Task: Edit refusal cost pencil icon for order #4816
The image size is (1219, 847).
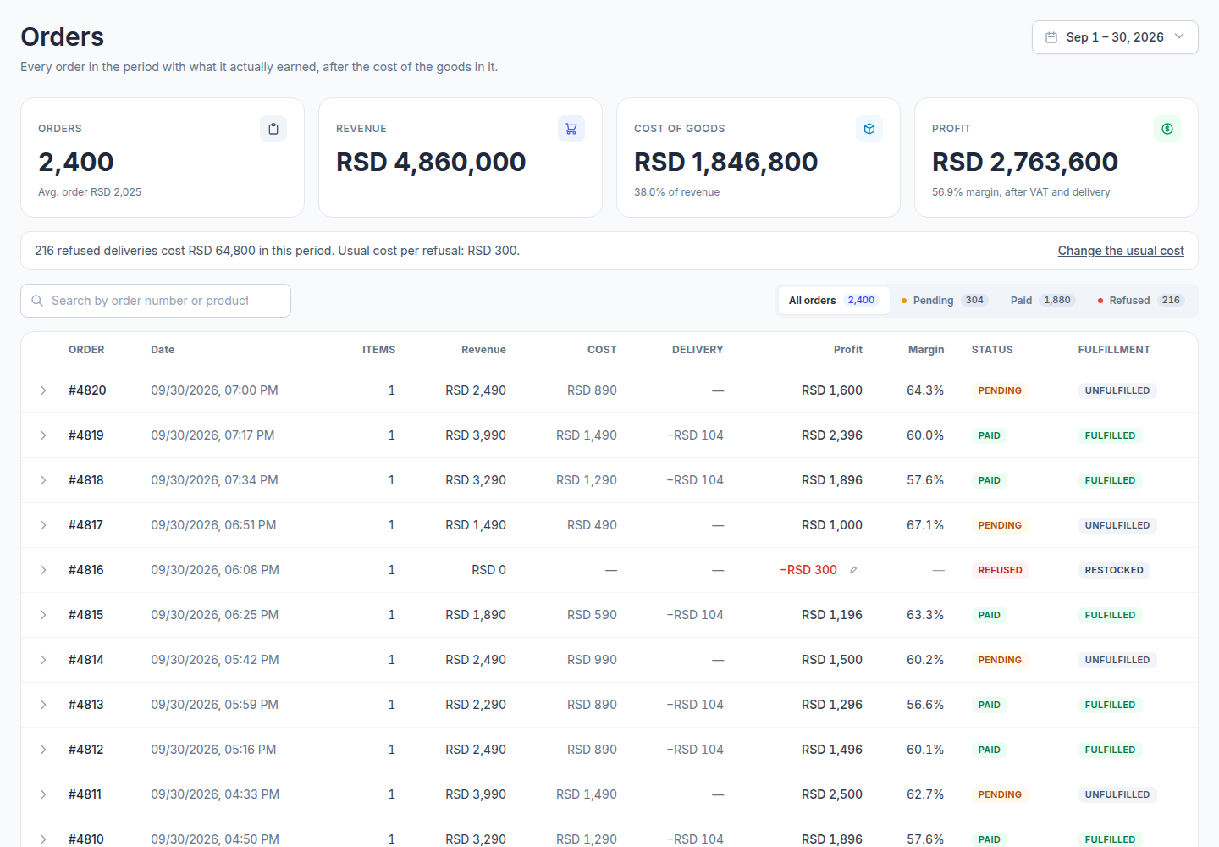Action: pyautogui.click(x=853, y=570)
